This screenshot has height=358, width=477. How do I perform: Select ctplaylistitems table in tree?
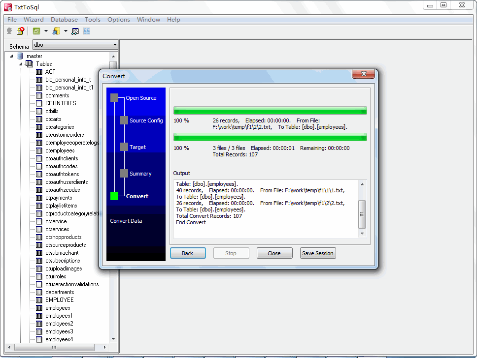(x=61, y=206)
